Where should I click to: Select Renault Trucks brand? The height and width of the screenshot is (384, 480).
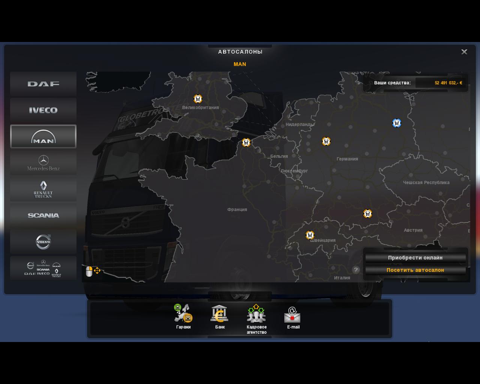click(43, 189)
